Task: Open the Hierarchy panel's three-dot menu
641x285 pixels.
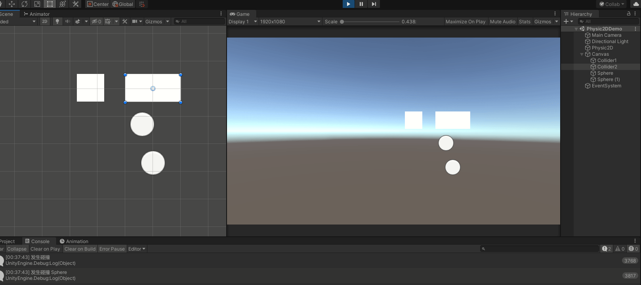Action: coord(635,13)
